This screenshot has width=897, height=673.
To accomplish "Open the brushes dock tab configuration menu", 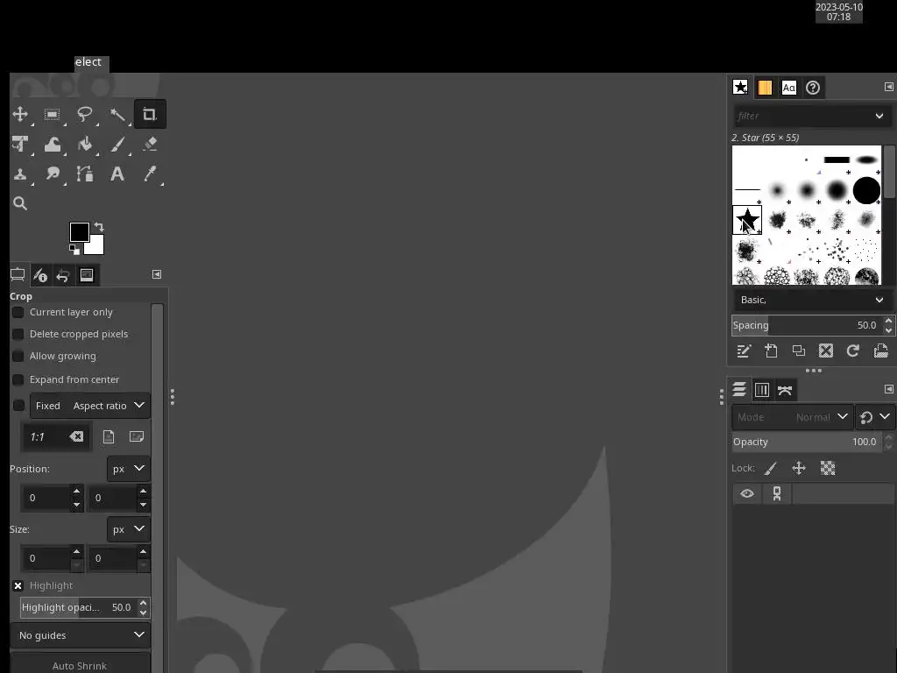I will [888, 87].
